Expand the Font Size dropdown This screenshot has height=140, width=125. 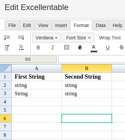coord(78,38)
